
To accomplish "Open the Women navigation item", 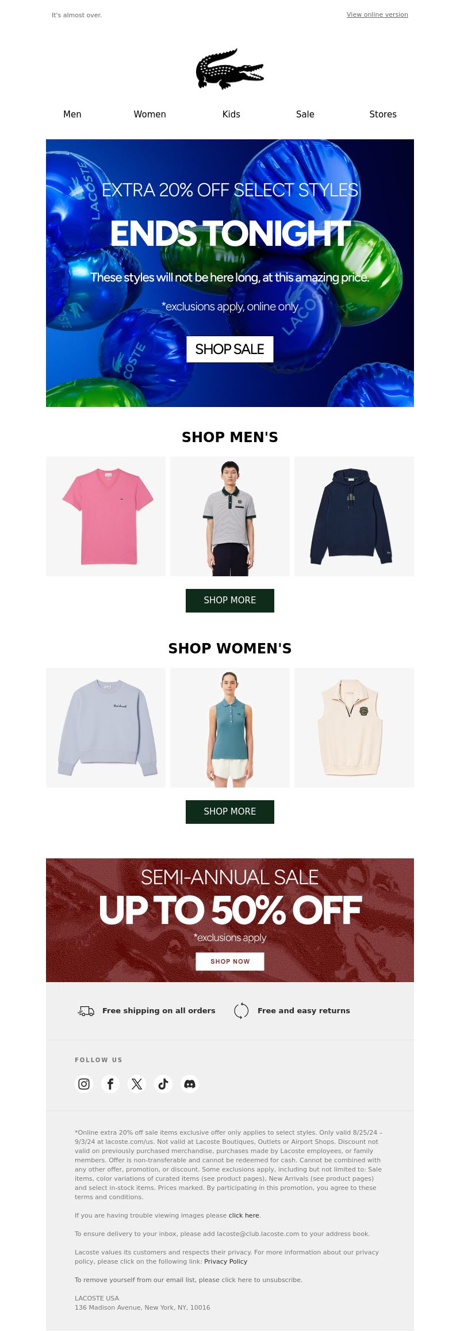I will [x=150, y=115].
